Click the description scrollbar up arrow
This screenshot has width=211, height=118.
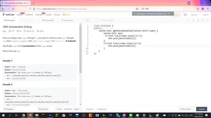[x=80, y=24]
